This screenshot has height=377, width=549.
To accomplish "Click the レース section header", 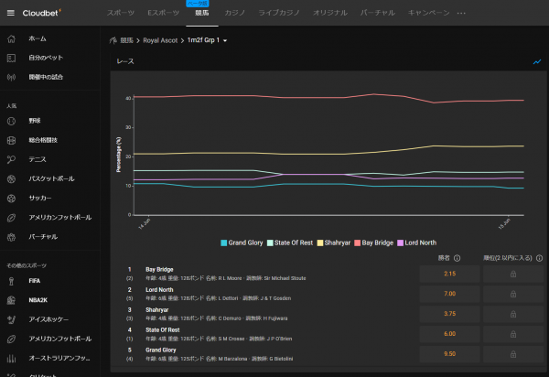I will pyautogui.click(x=125, y=61).
